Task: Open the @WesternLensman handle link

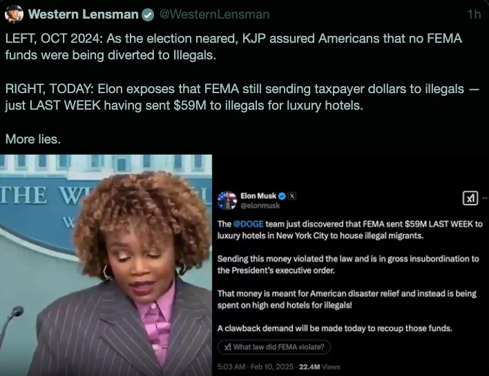Action: pos(215,14)
